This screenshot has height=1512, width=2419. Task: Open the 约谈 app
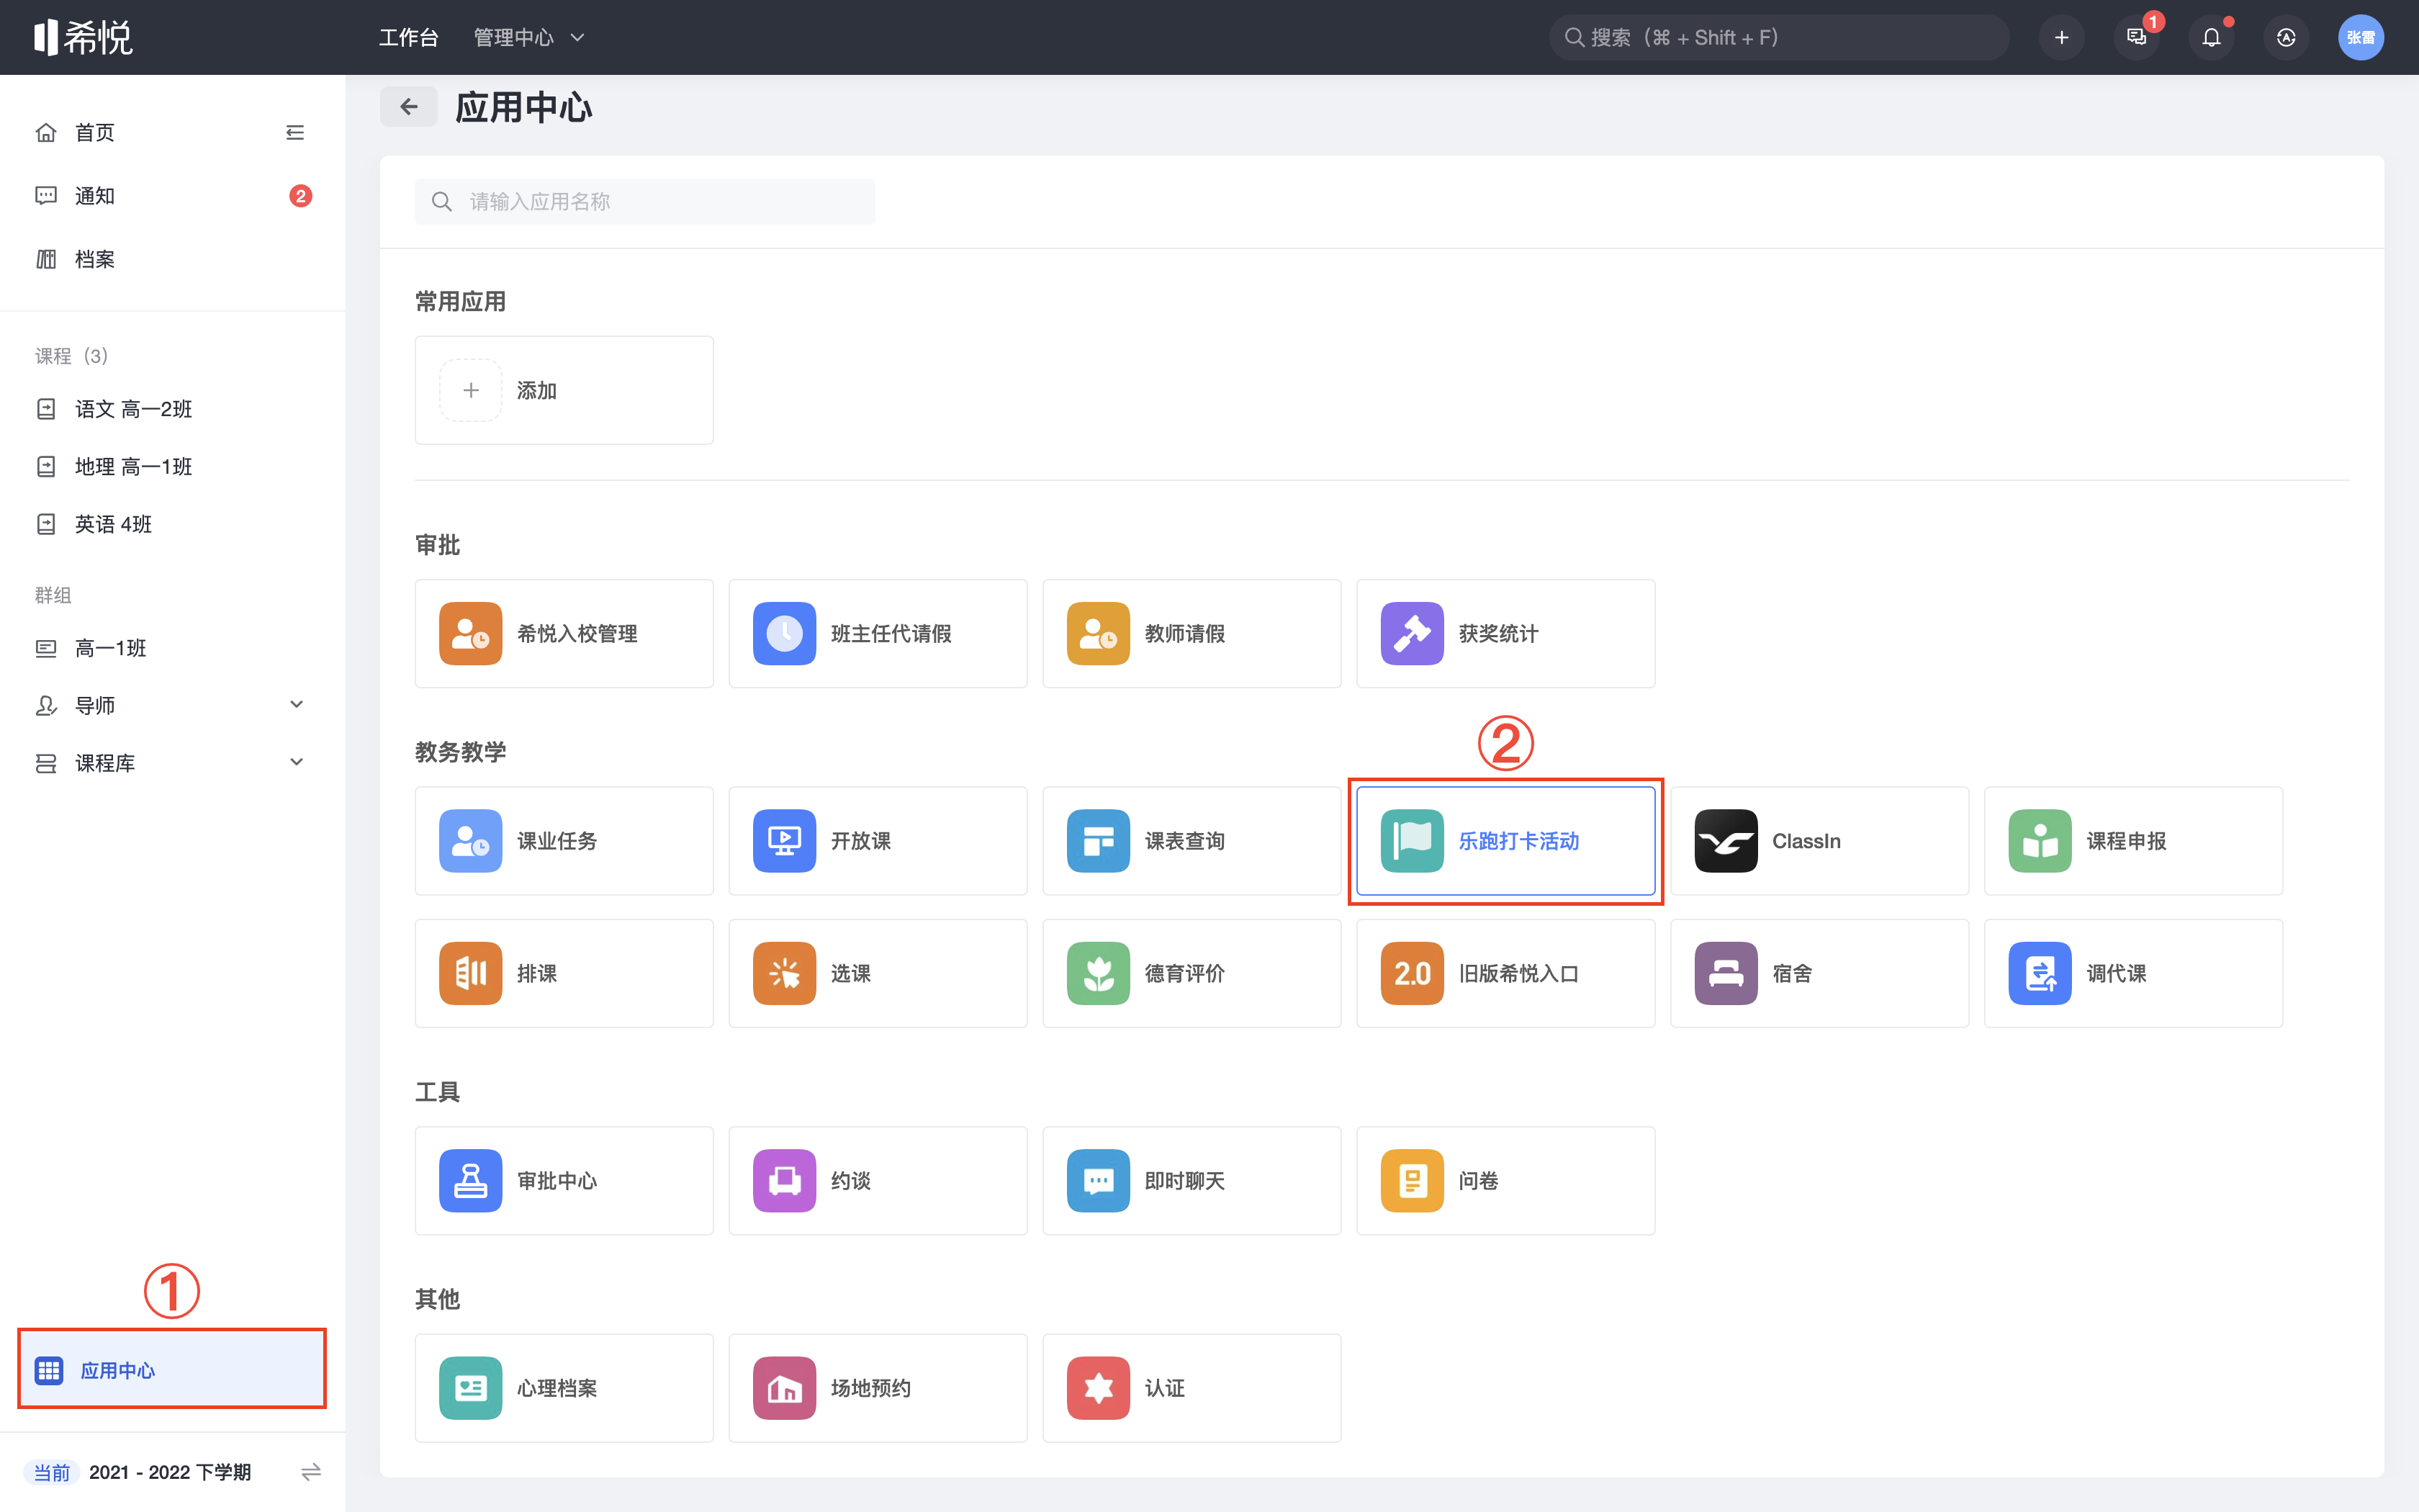[x=878, y=1180]
